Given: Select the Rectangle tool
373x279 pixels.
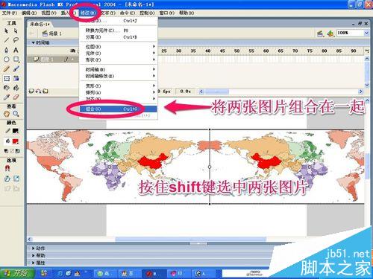Looking at the screenshot, I should pos(16,60).
